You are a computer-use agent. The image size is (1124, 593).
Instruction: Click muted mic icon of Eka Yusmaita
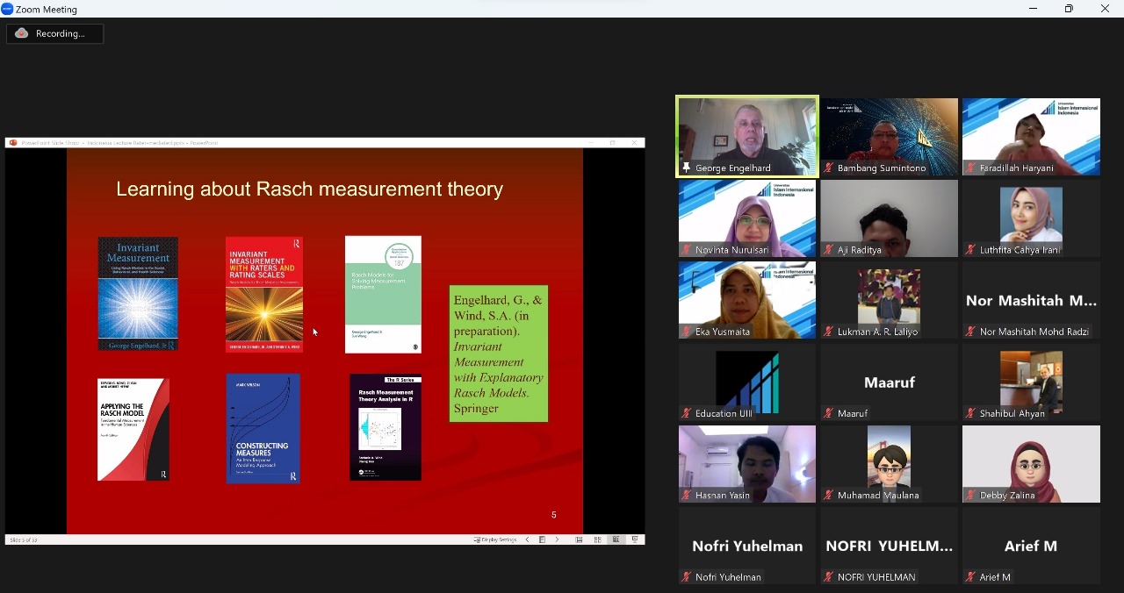point(687,332)
